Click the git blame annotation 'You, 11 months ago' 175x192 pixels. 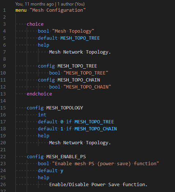click(34, 4)
